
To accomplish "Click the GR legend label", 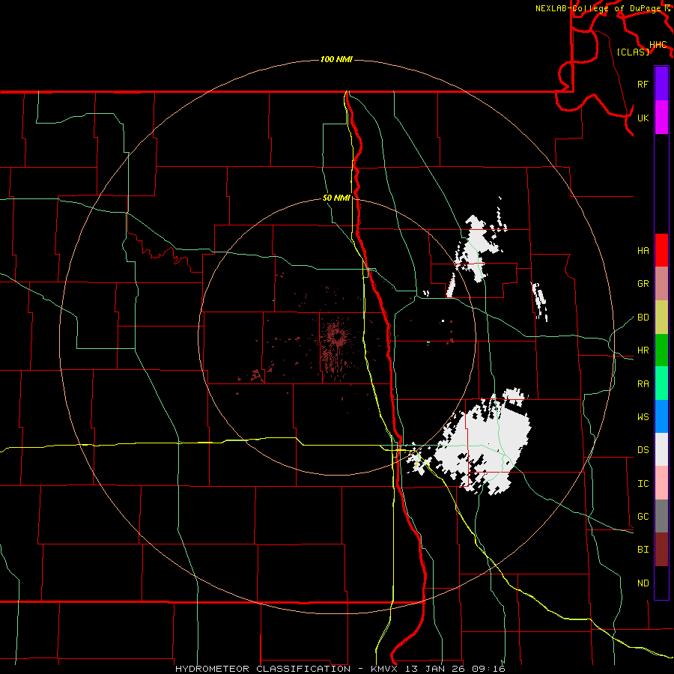I will (x=643, y=284).
